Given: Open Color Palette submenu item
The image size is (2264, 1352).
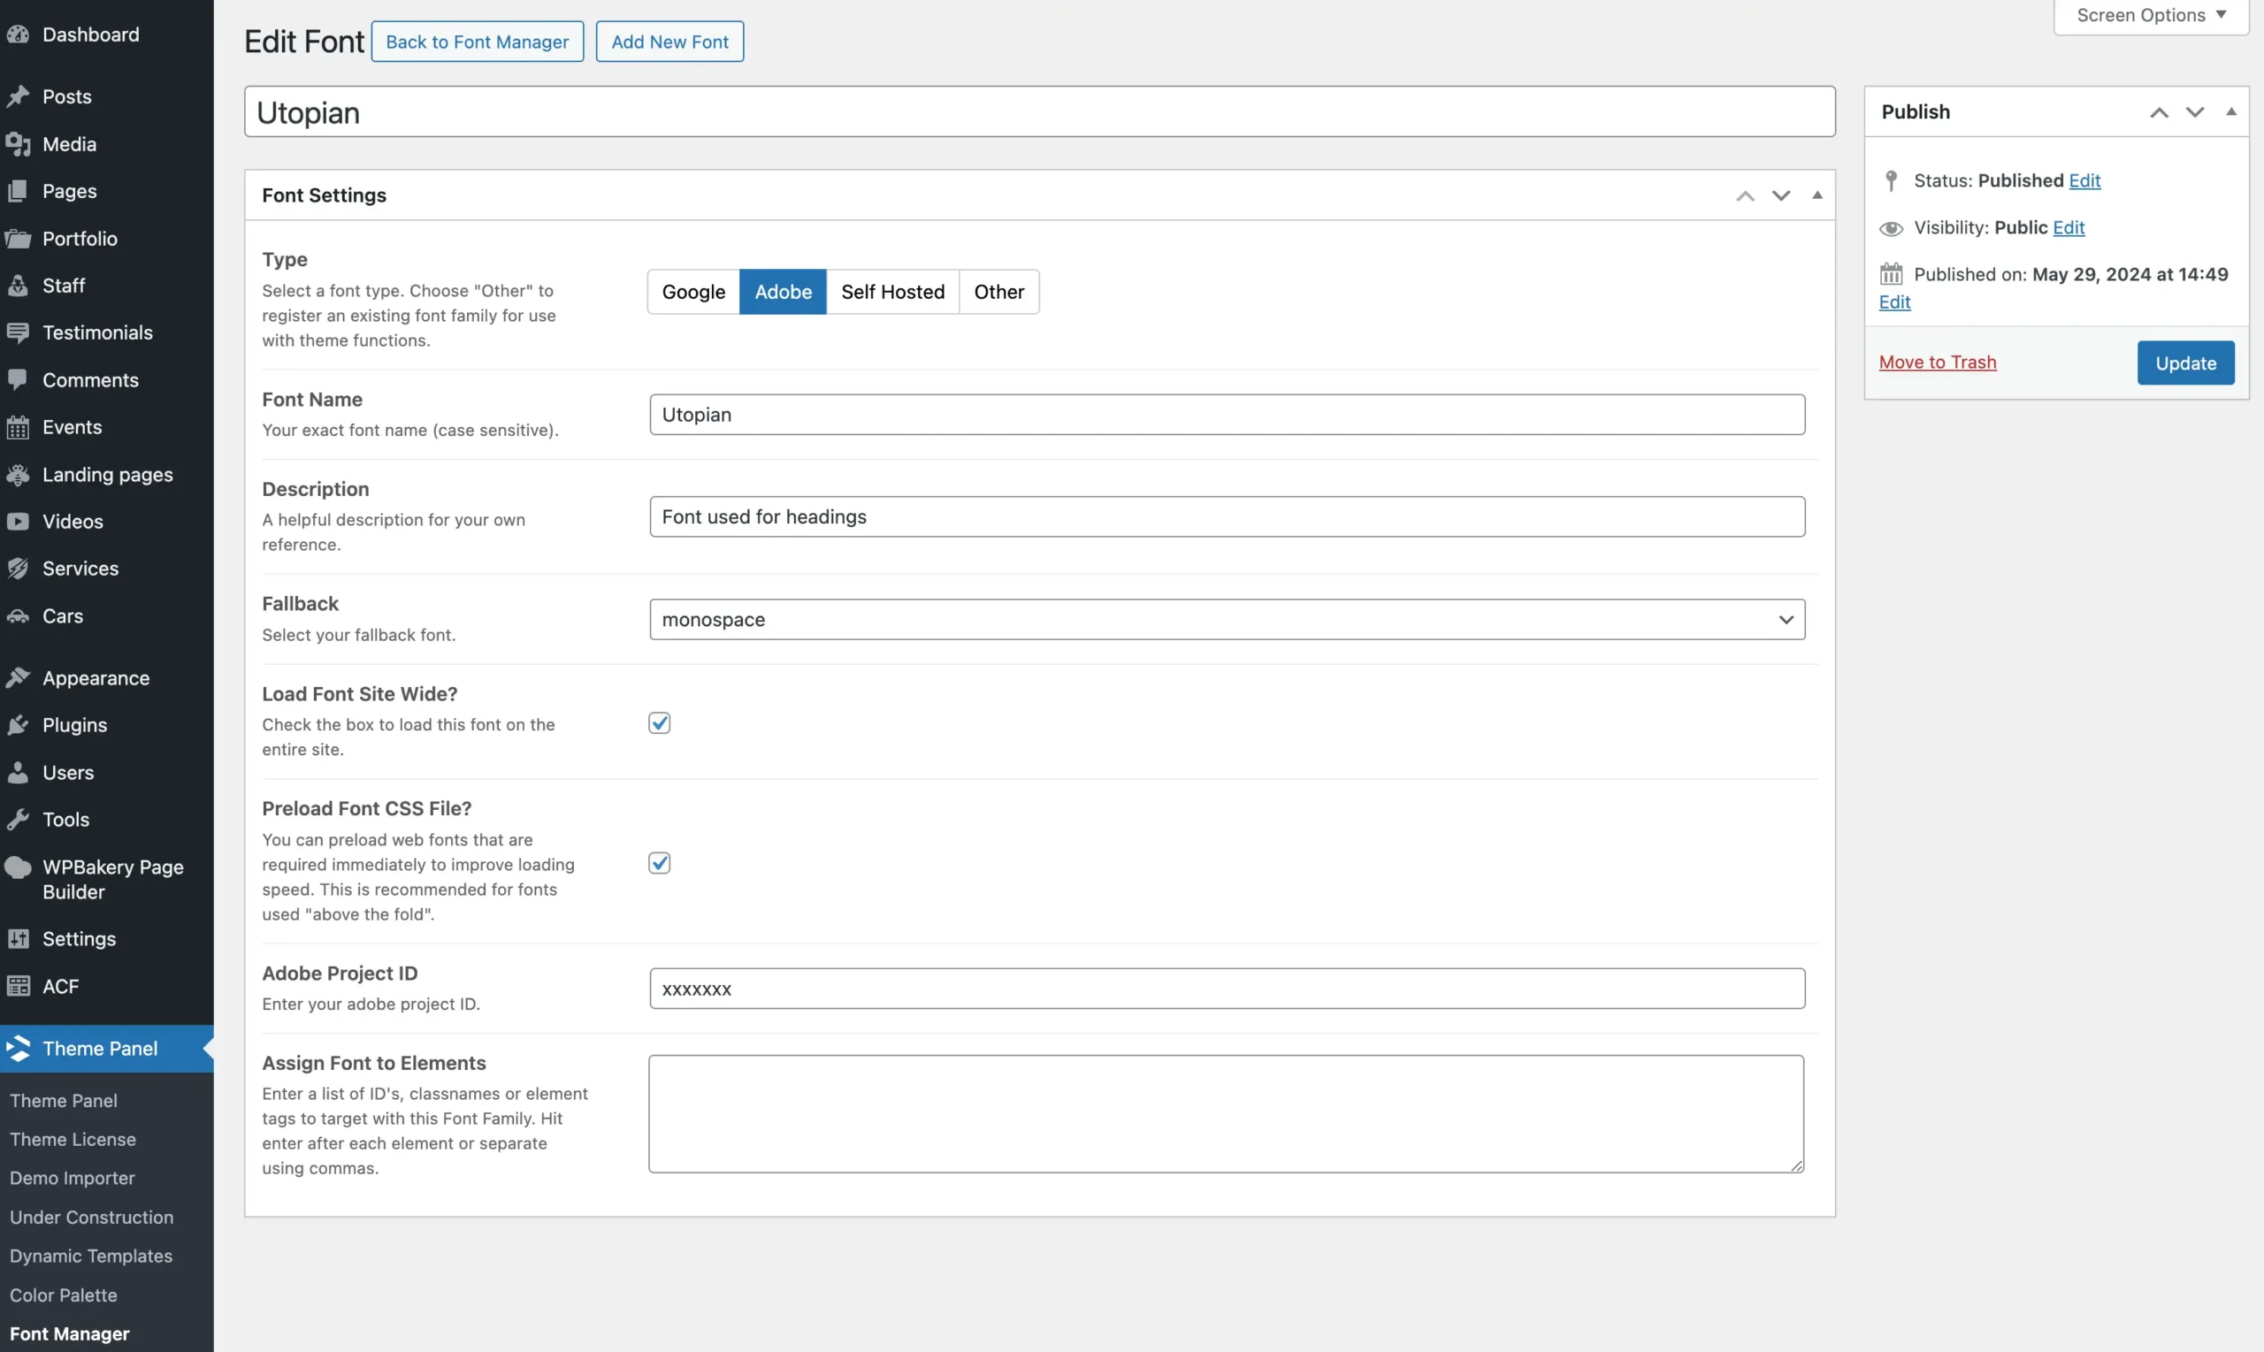Looking at the screenshot, I should 64,1295.
